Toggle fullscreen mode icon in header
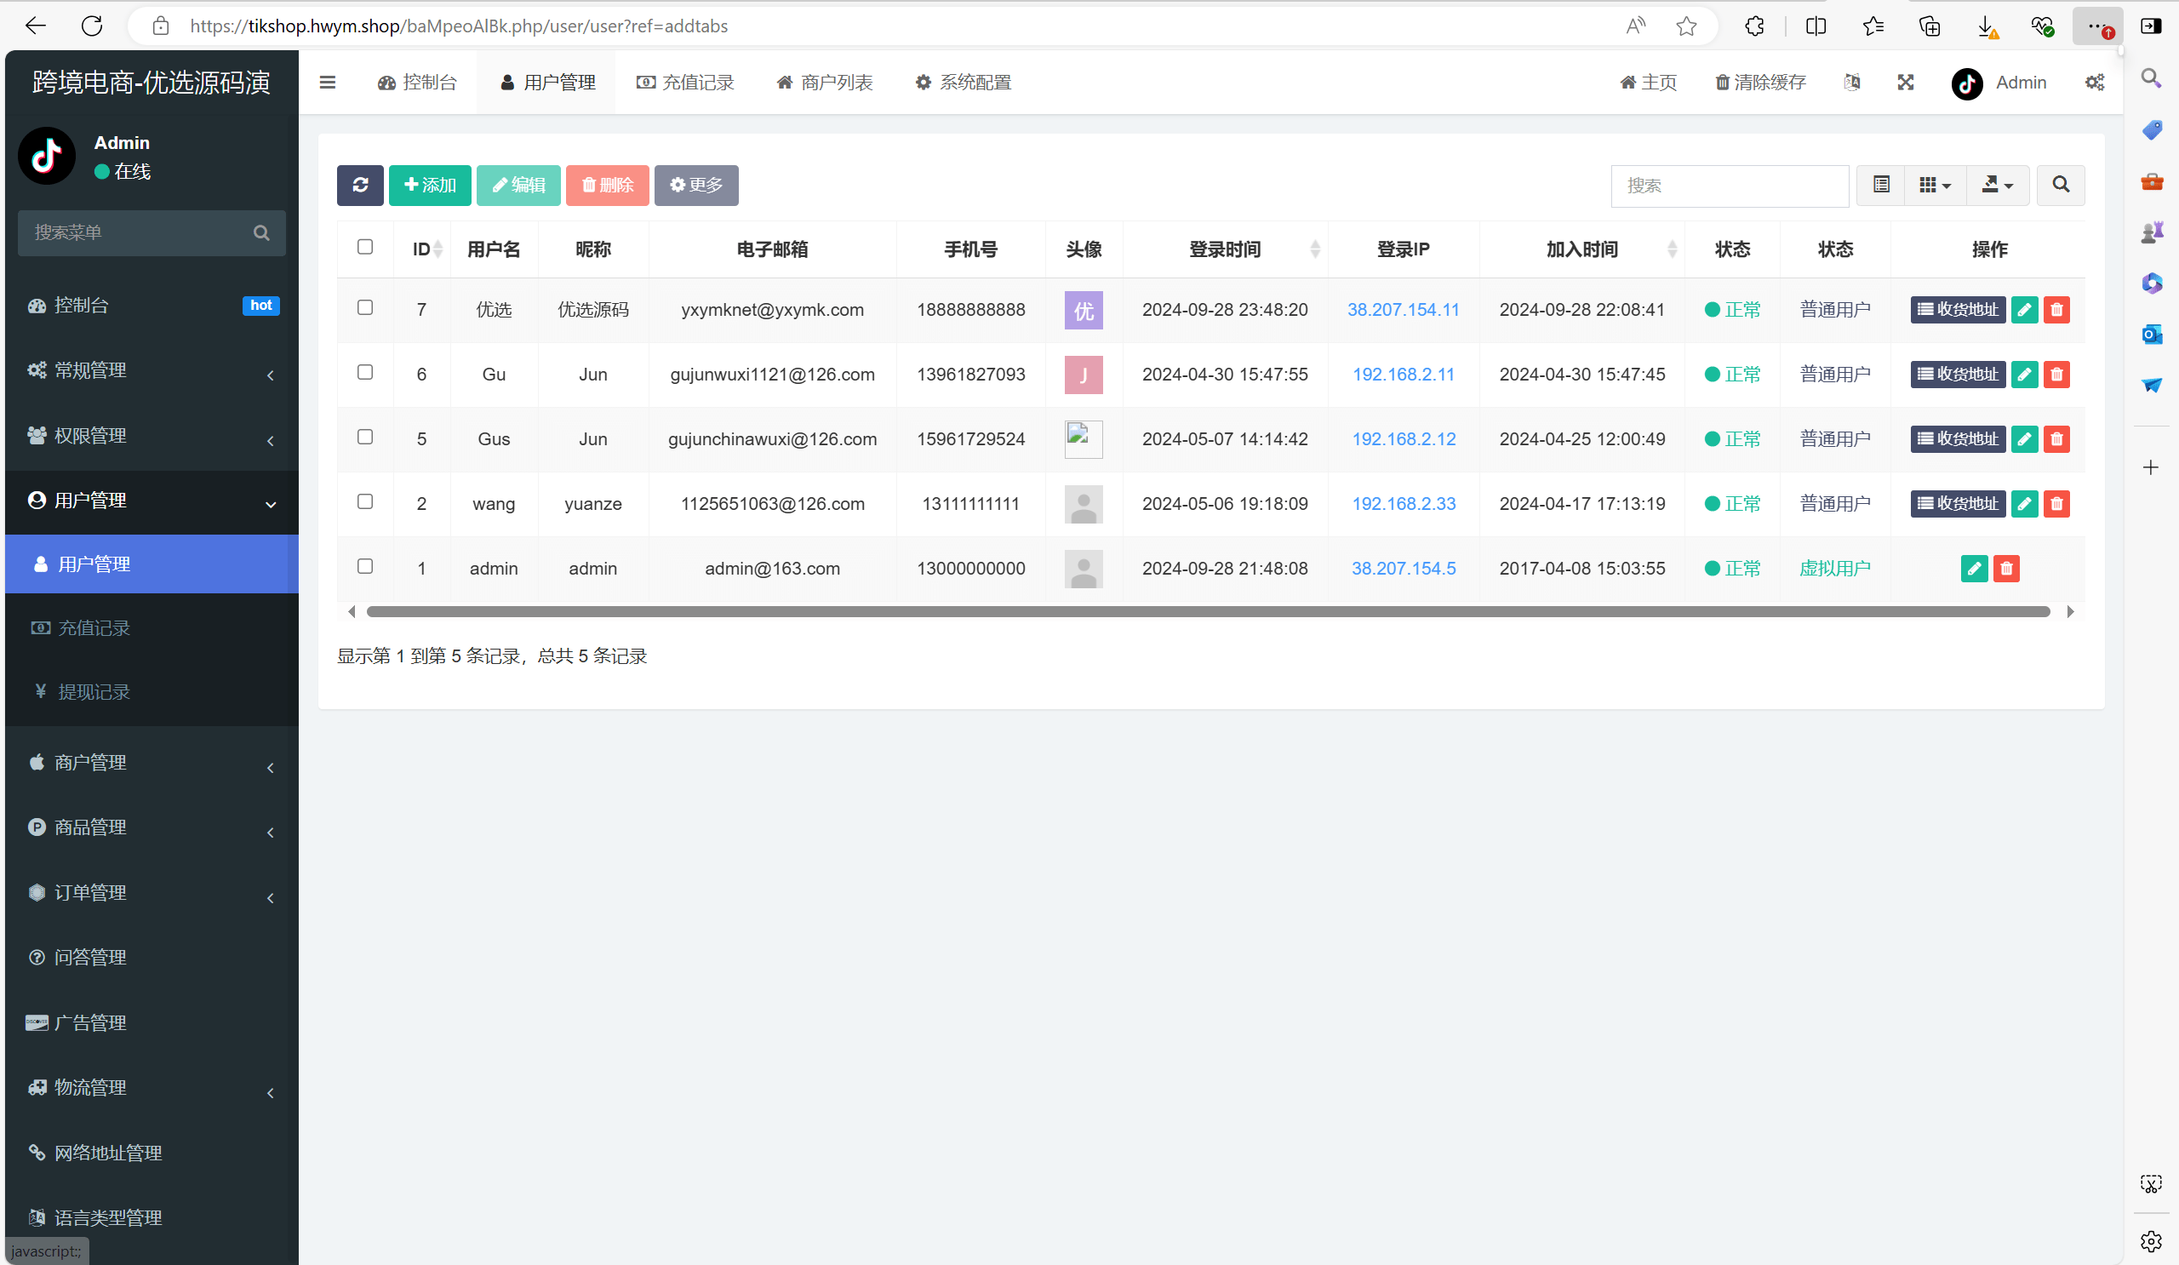The image size is (2179, 1265). click(1905, 82)
